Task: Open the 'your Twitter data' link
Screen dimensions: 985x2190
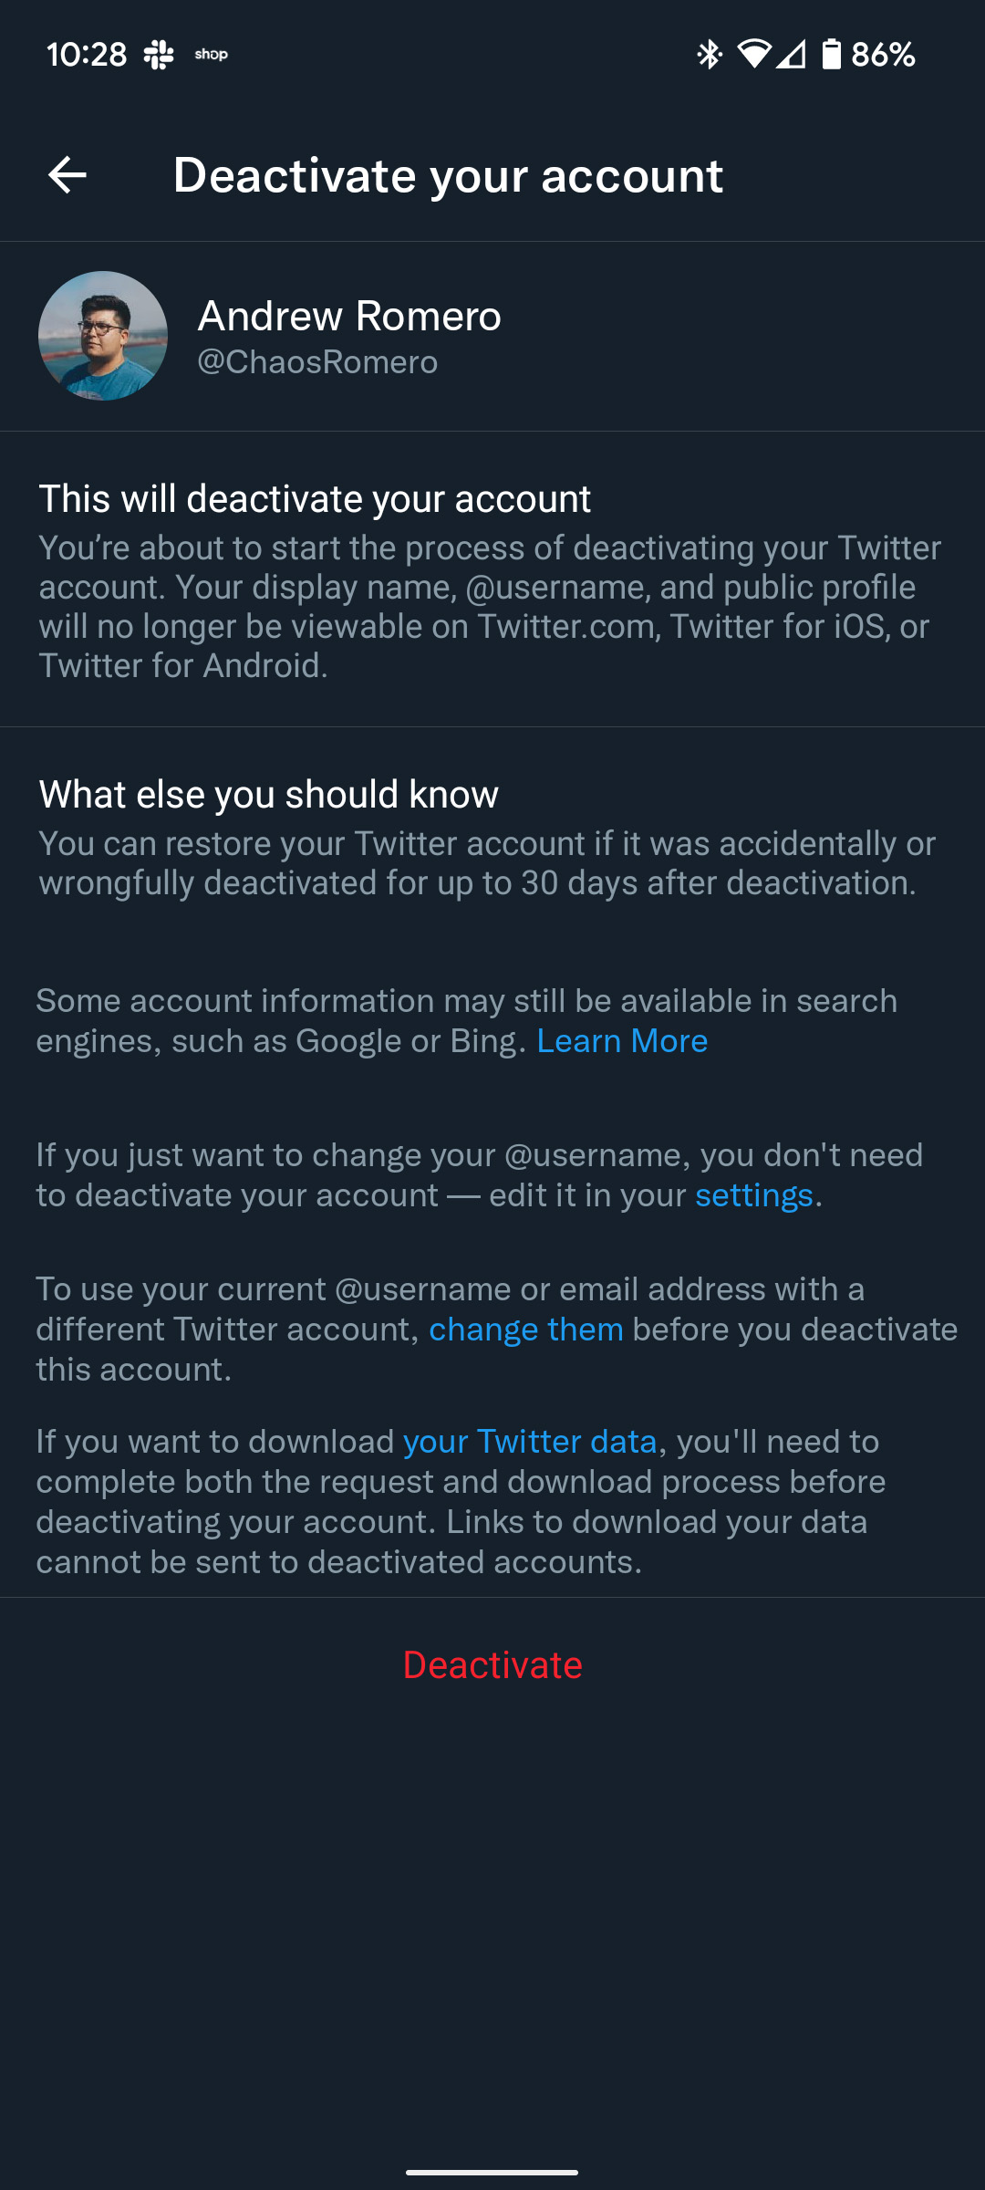Action: [x=530, y=1442]
